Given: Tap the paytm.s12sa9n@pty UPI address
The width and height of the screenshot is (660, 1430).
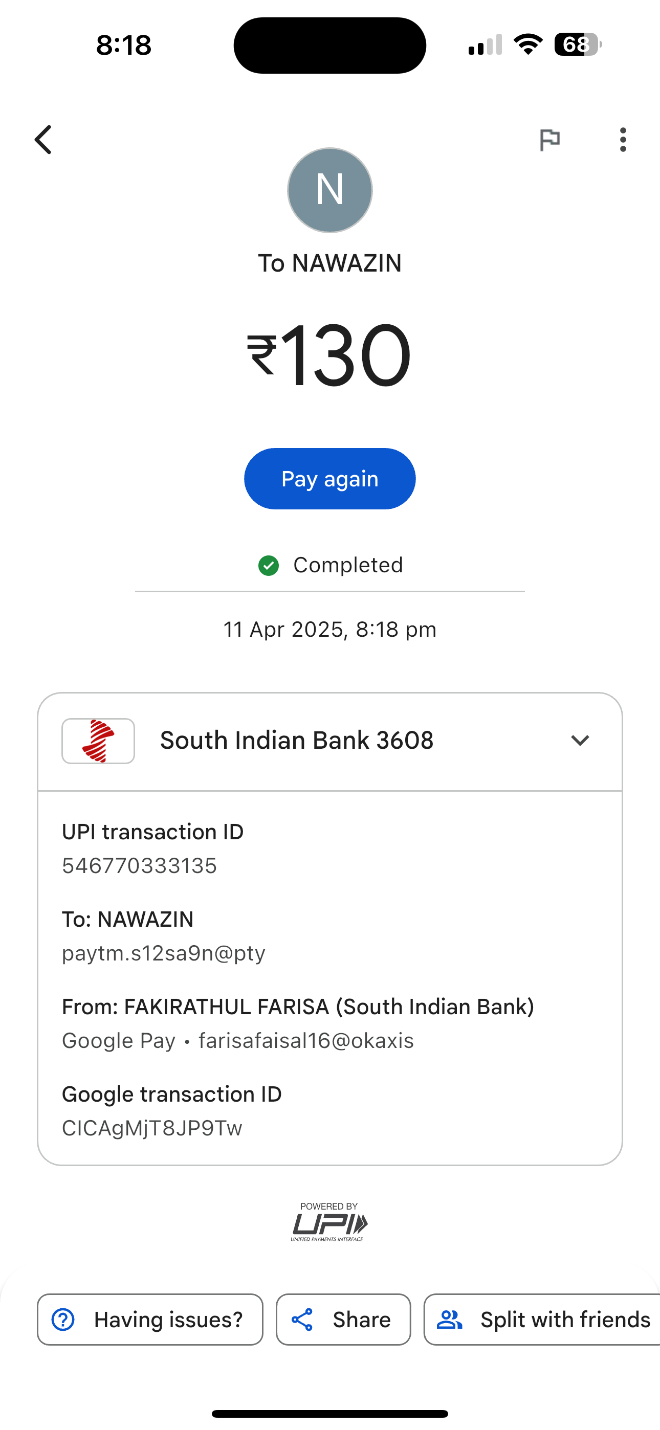Looking at the screenshot, I should point(164,953).
